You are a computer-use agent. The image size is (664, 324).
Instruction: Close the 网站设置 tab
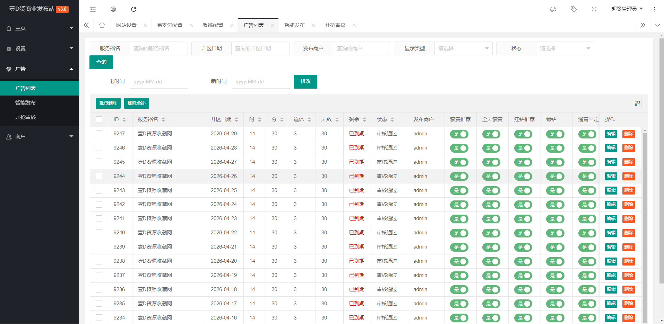click(145, 25)
